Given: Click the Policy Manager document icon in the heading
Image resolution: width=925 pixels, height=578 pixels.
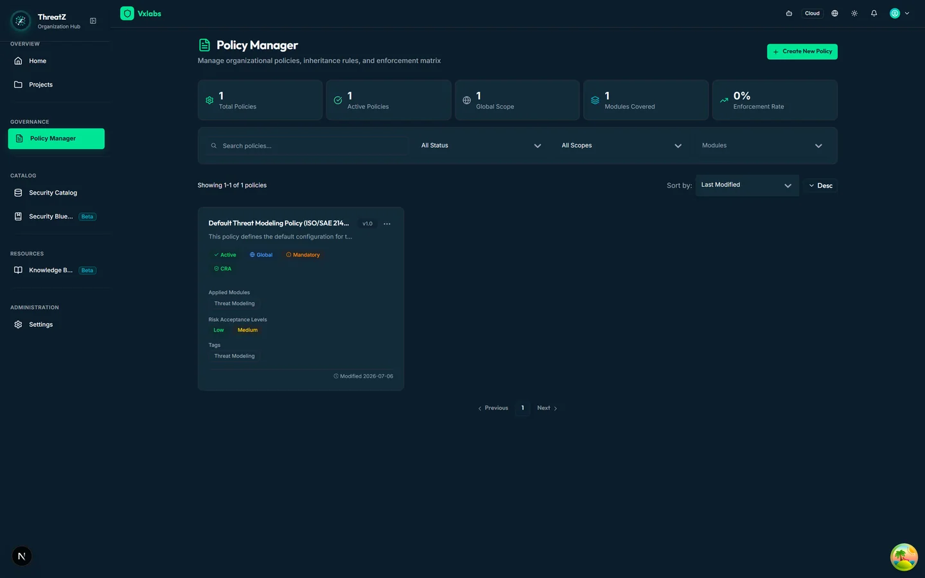Looking at the screenshot, I should tap(204, 45).
